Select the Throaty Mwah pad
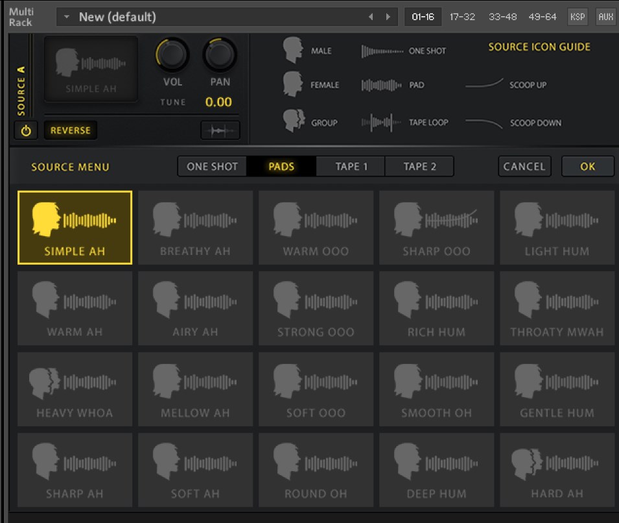This screenshot has height=523, width=619. [557, 309]
